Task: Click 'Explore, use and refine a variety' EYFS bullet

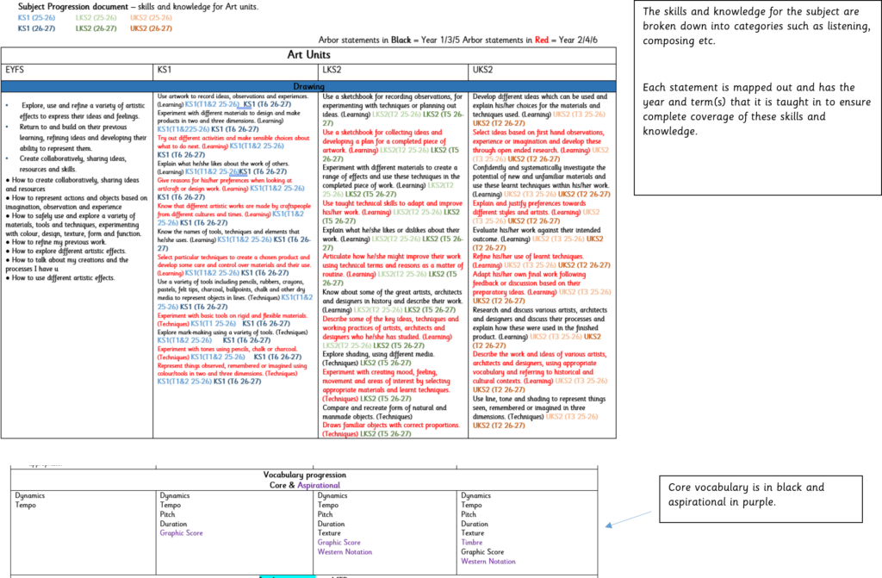Action: point(82,111)
